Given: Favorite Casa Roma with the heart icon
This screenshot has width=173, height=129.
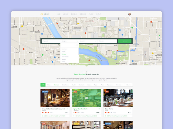Looking at the screenshot, I should point(131,109).
